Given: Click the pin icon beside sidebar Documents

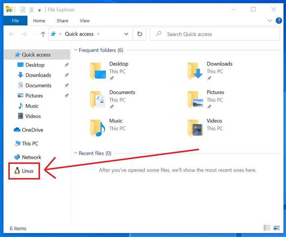Looking at the screenshot, I should 67,85.
